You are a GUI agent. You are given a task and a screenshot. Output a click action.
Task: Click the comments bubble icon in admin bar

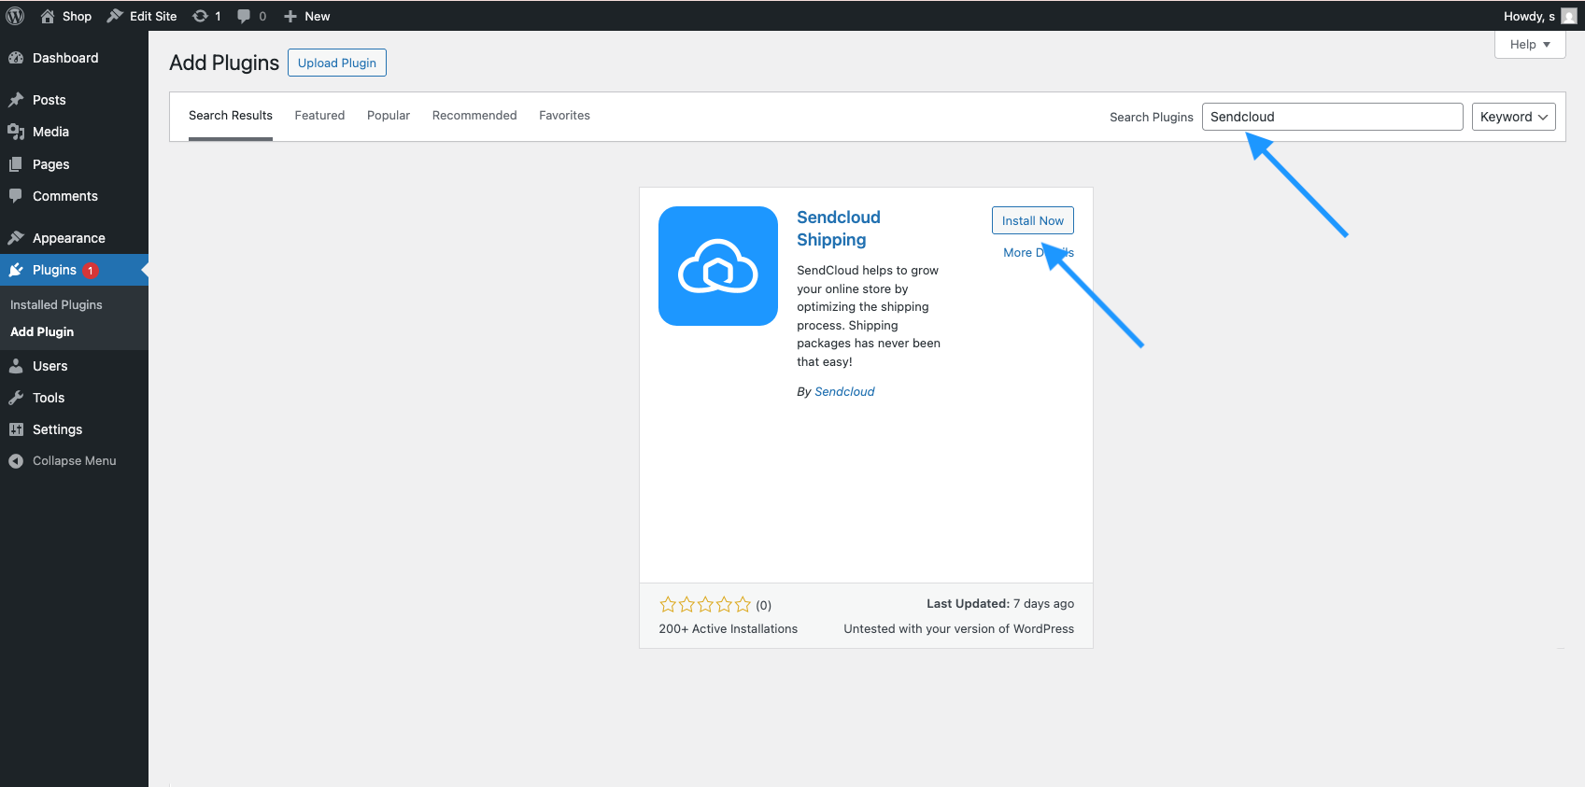coord(244,16)
